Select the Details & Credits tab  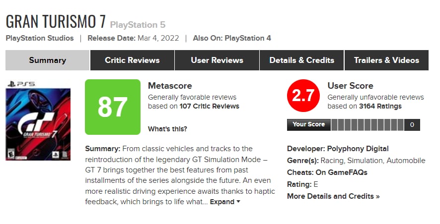point(301,60)
